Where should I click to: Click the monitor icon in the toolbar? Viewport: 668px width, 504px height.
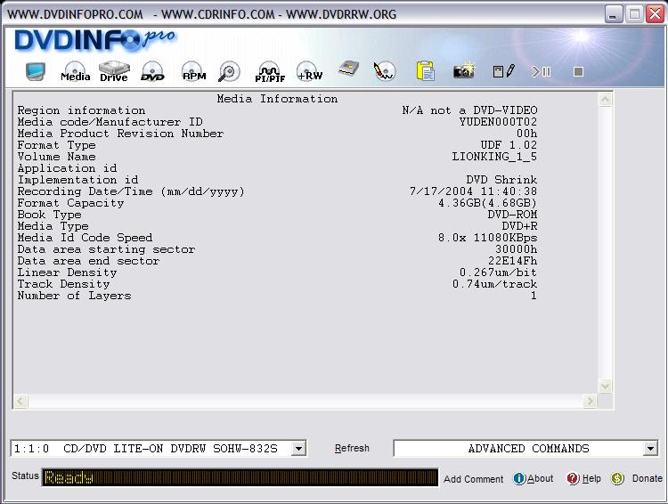36,71
